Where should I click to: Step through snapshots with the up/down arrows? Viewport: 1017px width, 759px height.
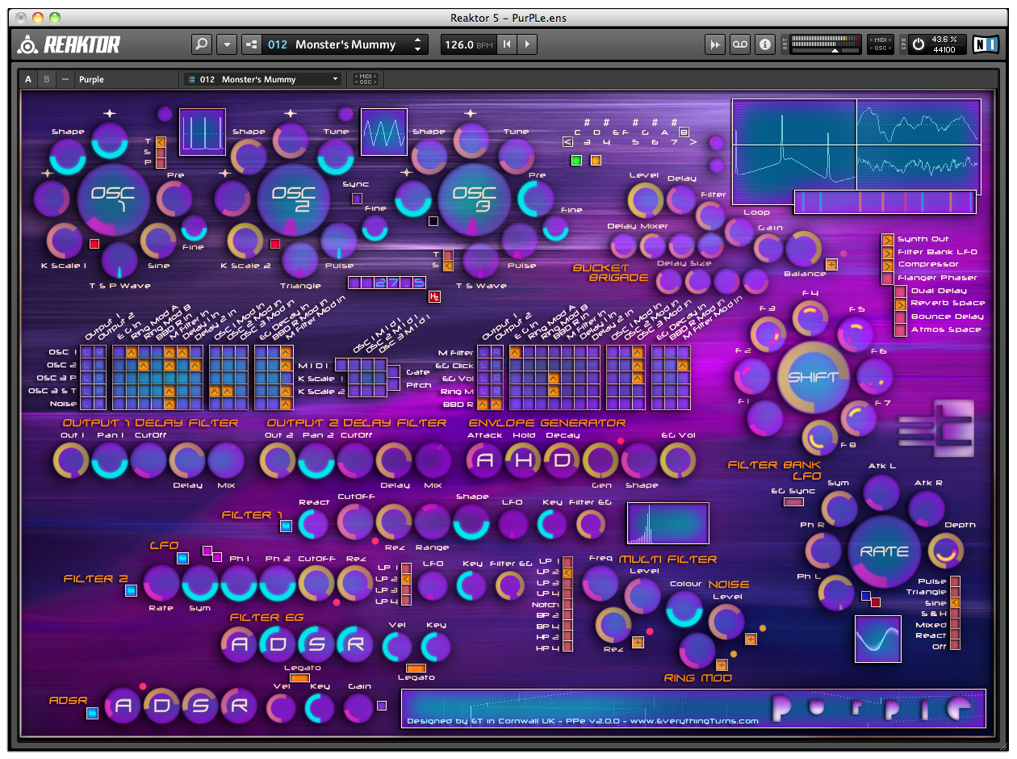417,44
